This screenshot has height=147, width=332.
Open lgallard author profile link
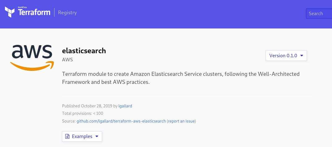(x=125, y=106)
